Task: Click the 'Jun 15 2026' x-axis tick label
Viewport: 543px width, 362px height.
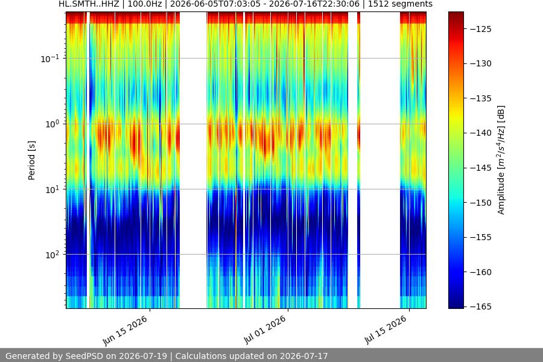Action: 125,331
